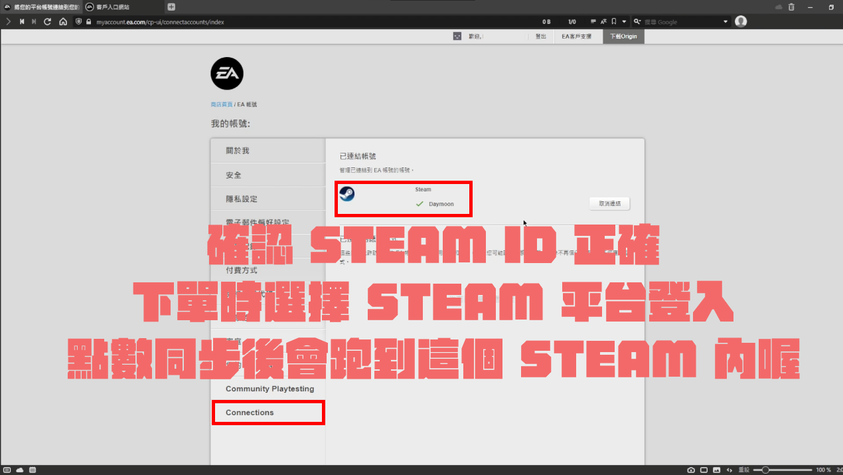
Task: Toggle images icon in status bar
Action: (717, 470)
